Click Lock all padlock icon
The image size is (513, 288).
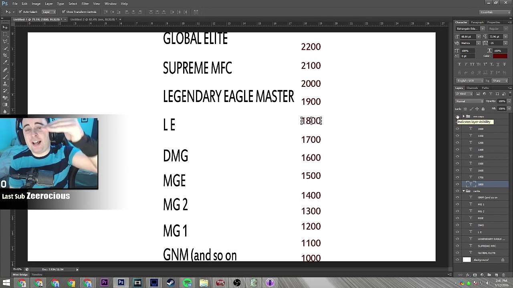click(x=483, y=108)
